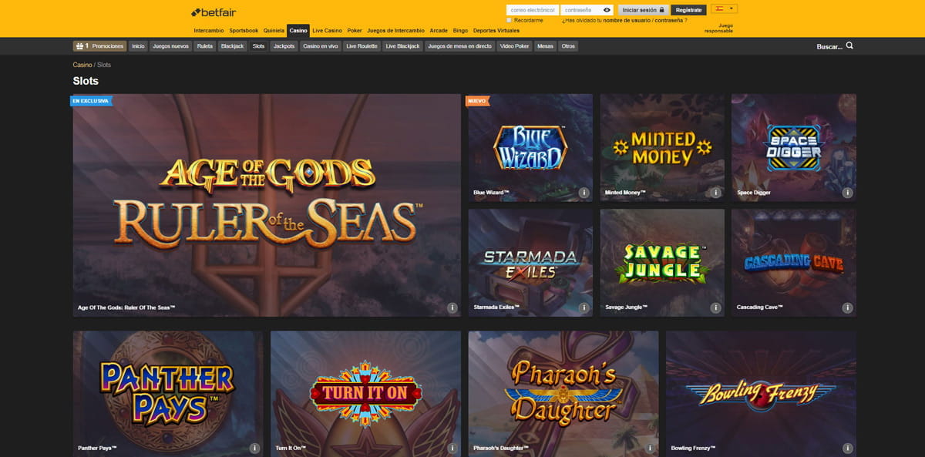The image size is (925, 457).
Task: Select Slots in the casino submenu
Action: click(x=258, y=46)
